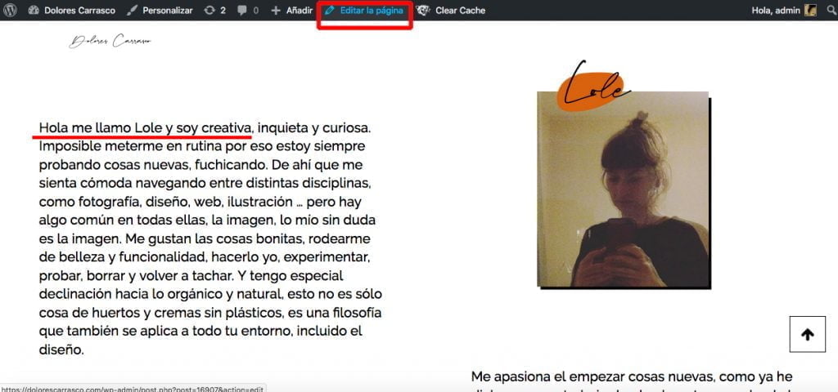Open the Añadir new content menu
Viewport: 838px width, 392px height.
[x=291, y=10]
